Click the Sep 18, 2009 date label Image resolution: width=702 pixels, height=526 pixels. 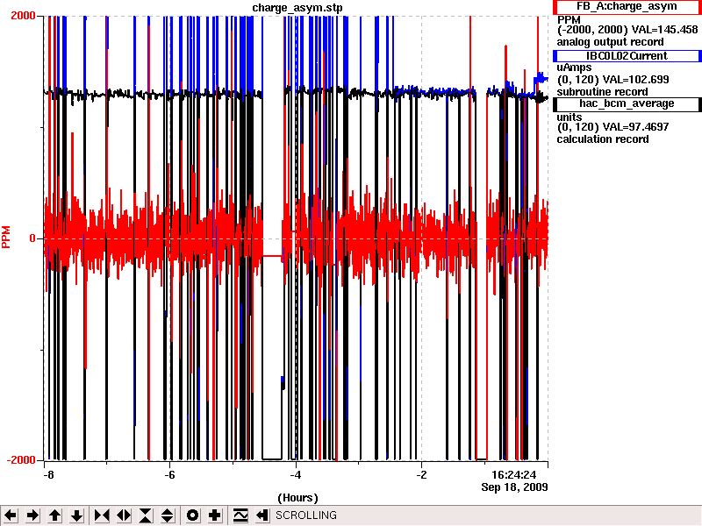(514, 487)
